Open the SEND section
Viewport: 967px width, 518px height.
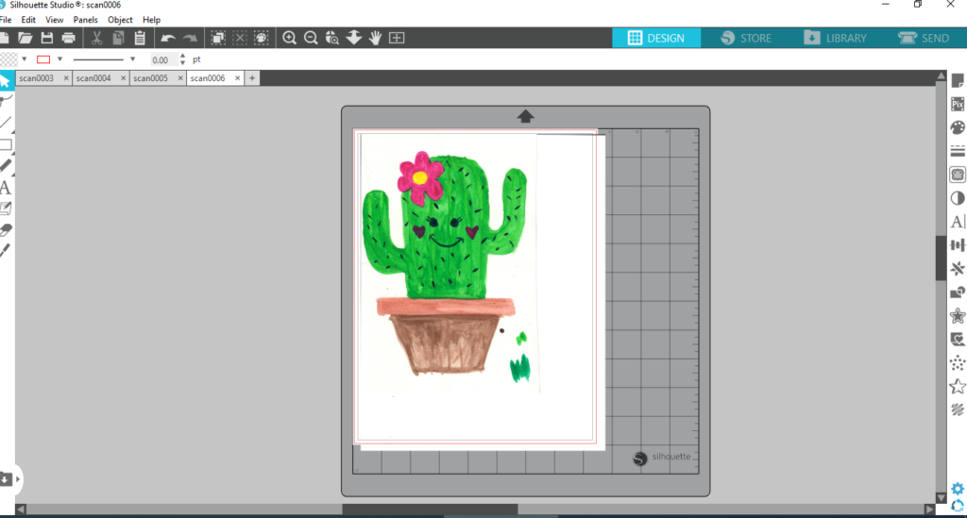tap(924, 38)
